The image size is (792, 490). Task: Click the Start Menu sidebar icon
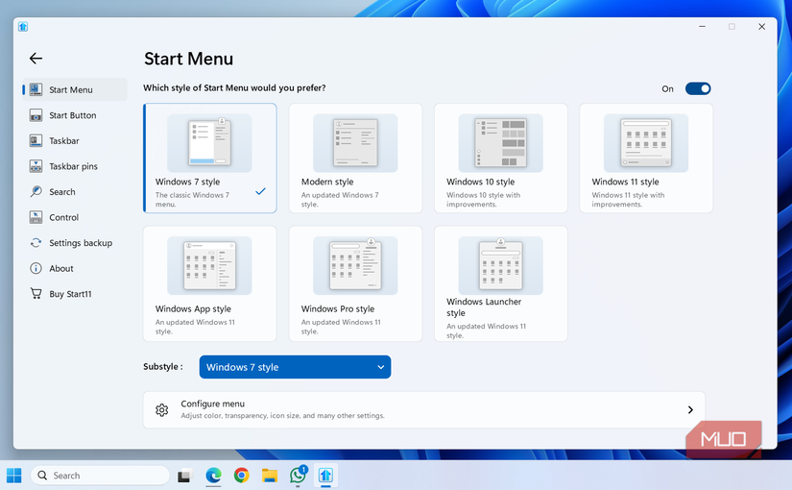36,89
